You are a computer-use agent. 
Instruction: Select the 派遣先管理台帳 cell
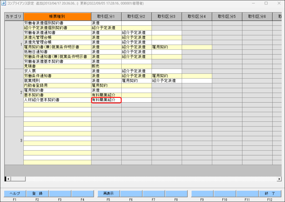pyautogui.click(x=57, y=42)
